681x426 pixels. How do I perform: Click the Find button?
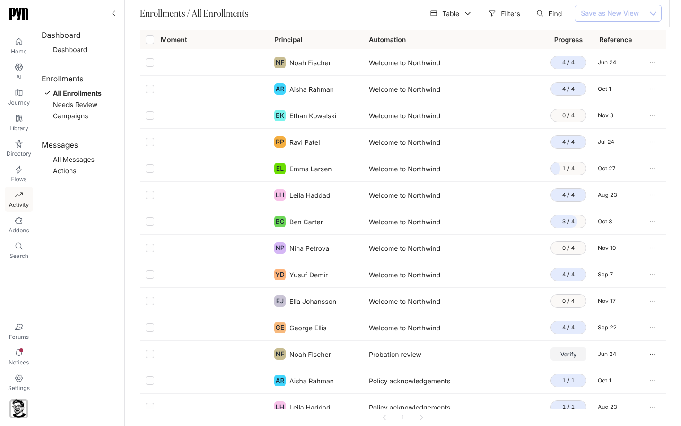pos(550,14)
